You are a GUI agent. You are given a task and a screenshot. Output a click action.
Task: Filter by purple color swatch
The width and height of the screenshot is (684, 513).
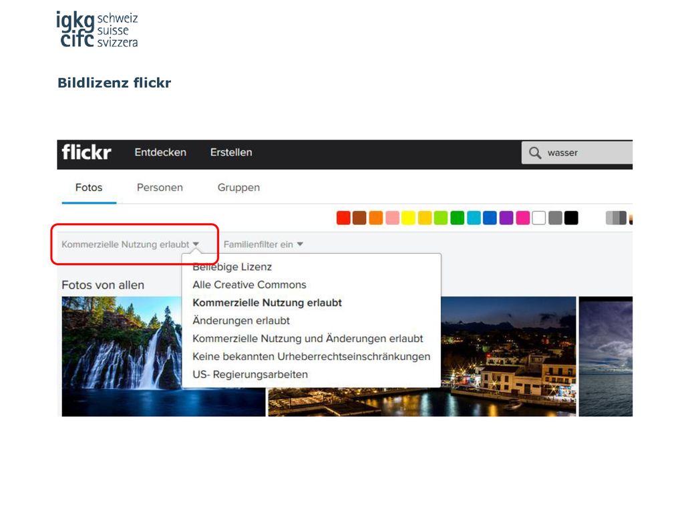pos(506,218)
